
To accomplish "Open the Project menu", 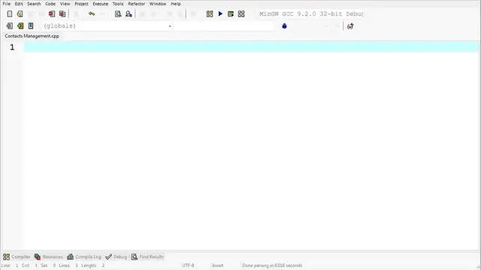I will [x=81, y=4].
